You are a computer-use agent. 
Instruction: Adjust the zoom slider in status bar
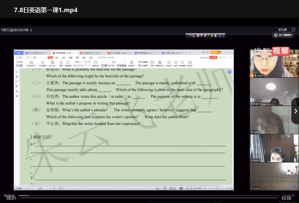coord(217,189)
